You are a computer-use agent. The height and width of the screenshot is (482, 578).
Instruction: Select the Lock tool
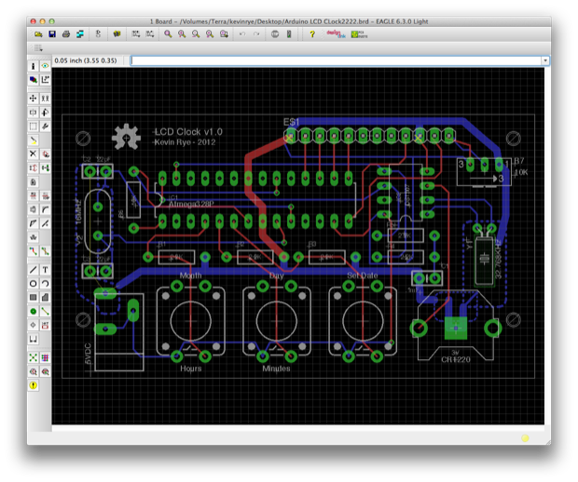pyautogui.click(x=34, y=181)
